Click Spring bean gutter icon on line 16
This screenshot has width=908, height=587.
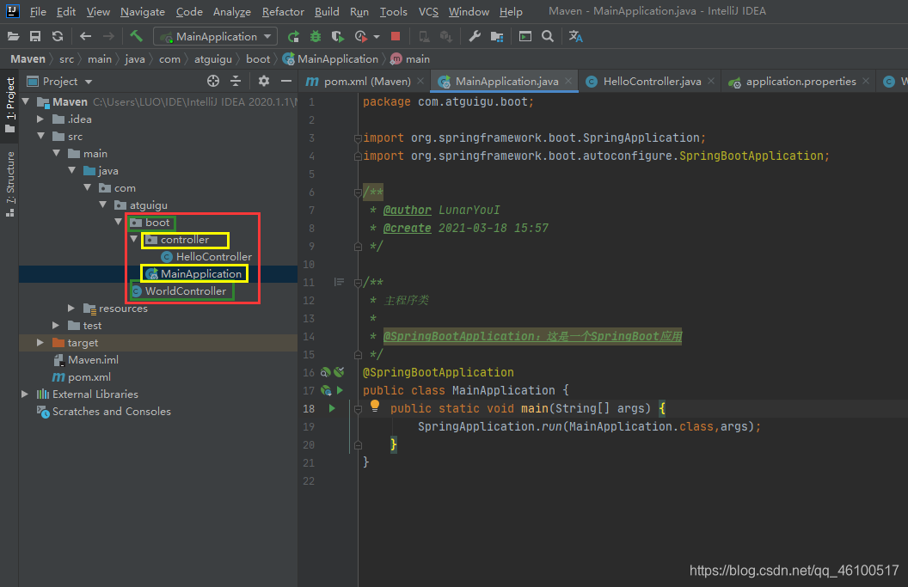(x=326, y=372)
